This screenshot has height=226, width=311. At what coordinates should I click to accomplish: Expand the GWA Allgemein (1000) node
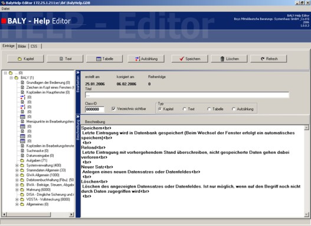point(17,175)
